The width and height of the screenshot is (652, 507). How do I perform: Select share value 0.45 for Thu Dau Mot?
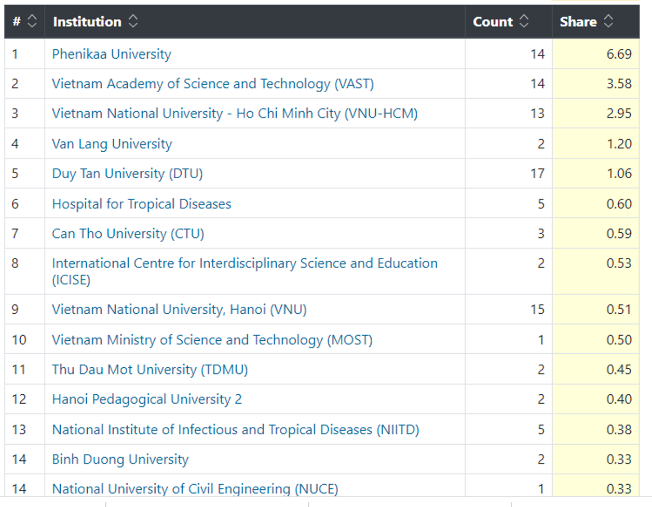click(619, 369)
